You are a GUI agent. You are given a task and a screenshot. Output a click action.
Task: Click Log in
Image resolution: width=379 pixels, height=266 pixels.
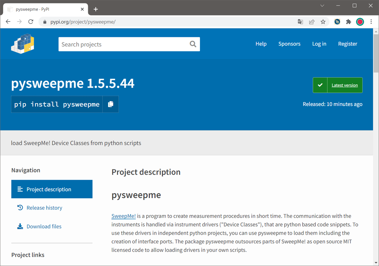pos(319,44)
